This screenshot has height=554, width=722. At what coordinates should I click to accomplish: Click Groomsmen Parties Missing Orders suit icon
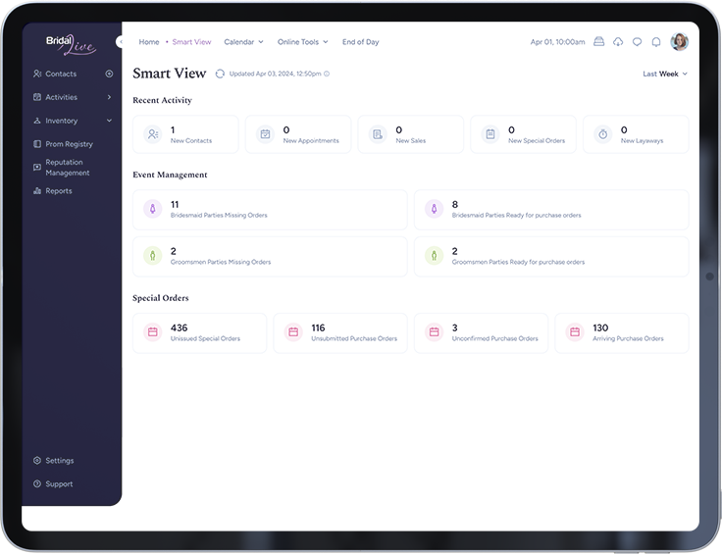tap(152, 256)
